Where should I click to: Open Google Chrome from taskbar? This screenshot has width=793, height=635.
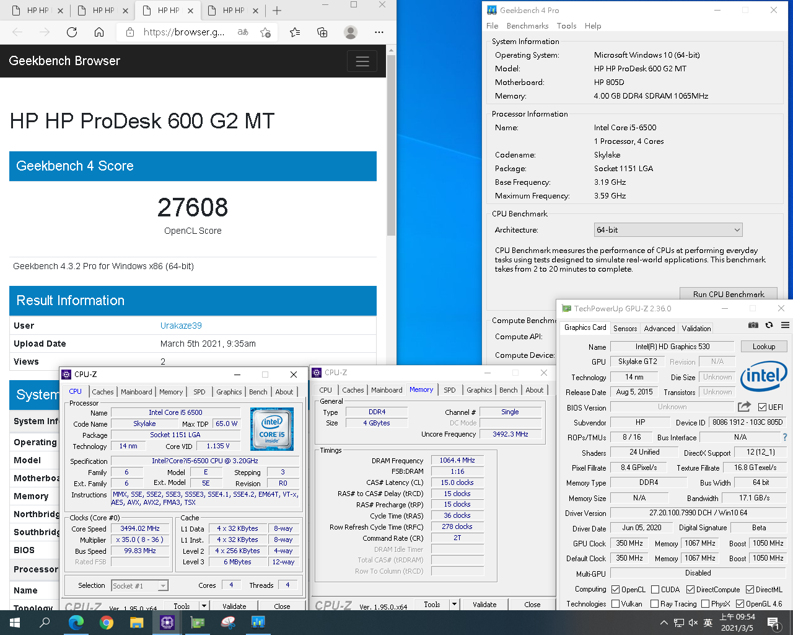pos(107,623)
